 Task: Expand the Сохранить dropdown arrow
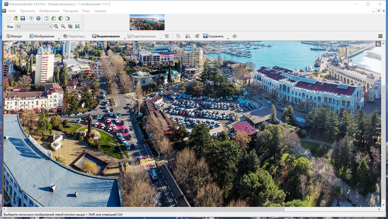point(228,38)
